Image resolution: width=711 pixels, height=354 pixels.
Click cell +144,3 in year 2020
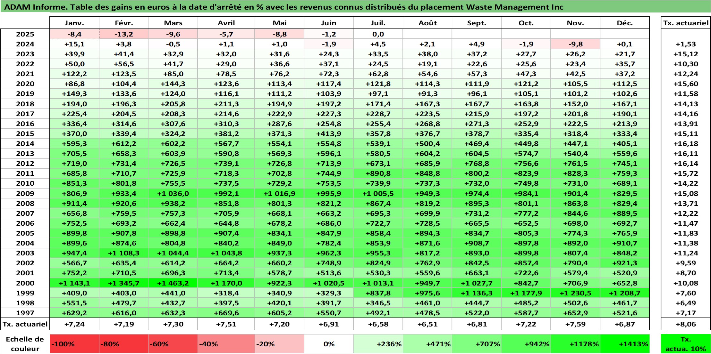click(173, 84)
